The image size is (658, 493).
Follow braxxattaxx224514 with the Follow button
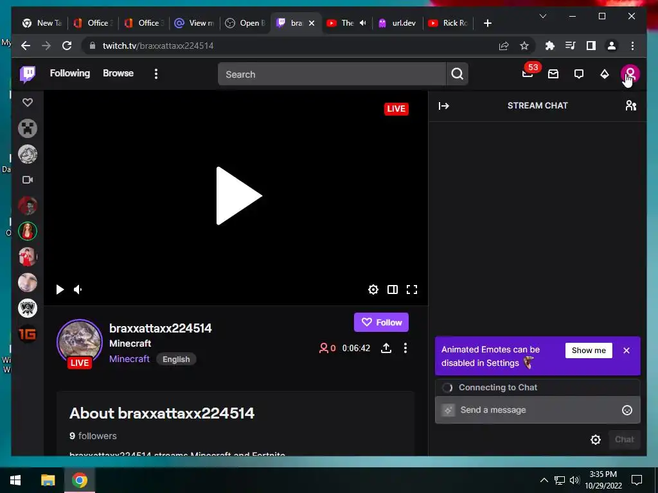coord(381,322)
